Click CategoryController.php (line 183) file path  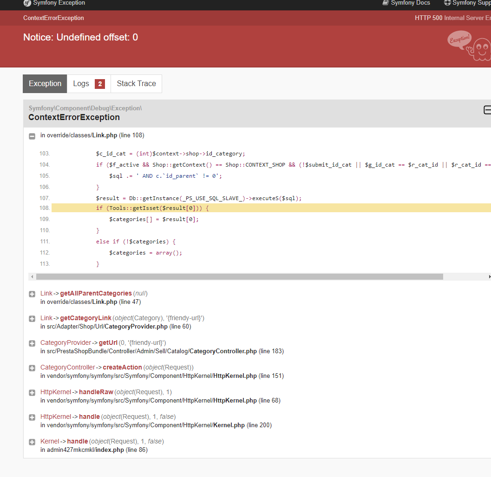pyautogui.click(x=165, y=351)
